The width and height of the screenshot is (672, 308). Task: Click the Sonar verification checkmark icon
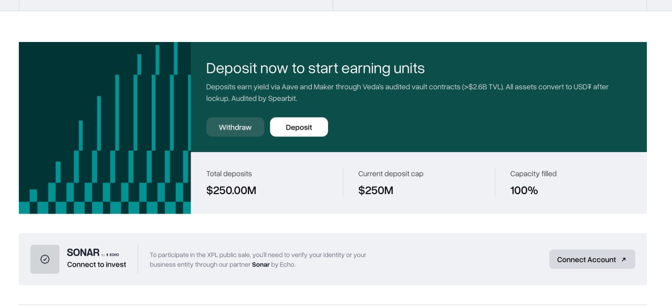[45, 259]
